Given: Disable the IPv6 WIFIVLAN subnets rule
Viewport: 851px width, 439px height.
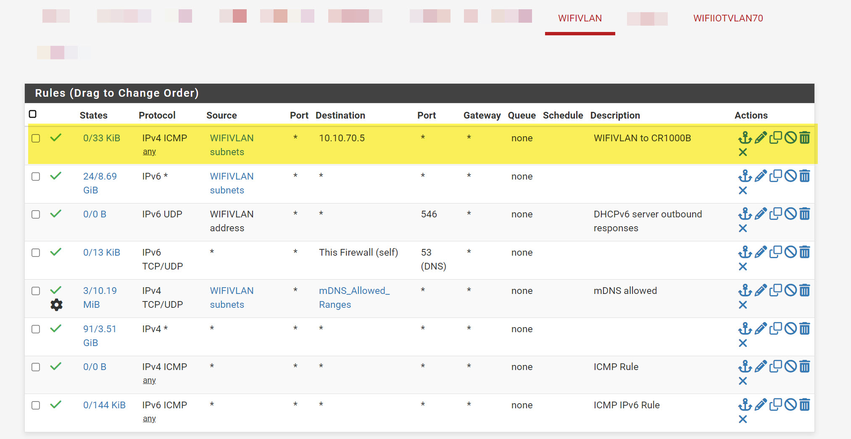Looking at the screenshot, I should pyautogui.click(x=790, y=176).
